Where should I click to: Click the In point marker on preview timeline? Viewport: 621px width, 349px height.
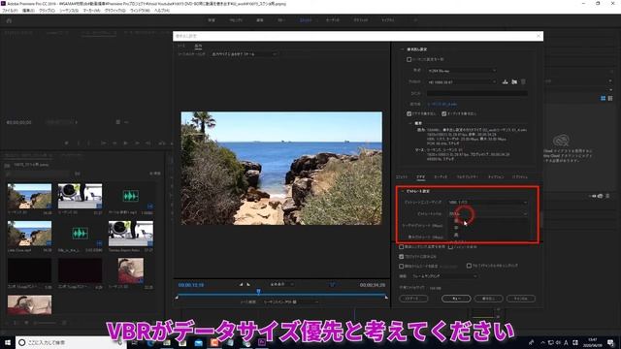(x=177, y=297)
